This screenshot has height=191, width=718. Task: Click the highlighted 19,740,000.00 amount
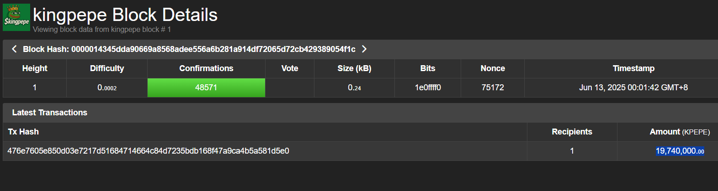coord(680,151)
